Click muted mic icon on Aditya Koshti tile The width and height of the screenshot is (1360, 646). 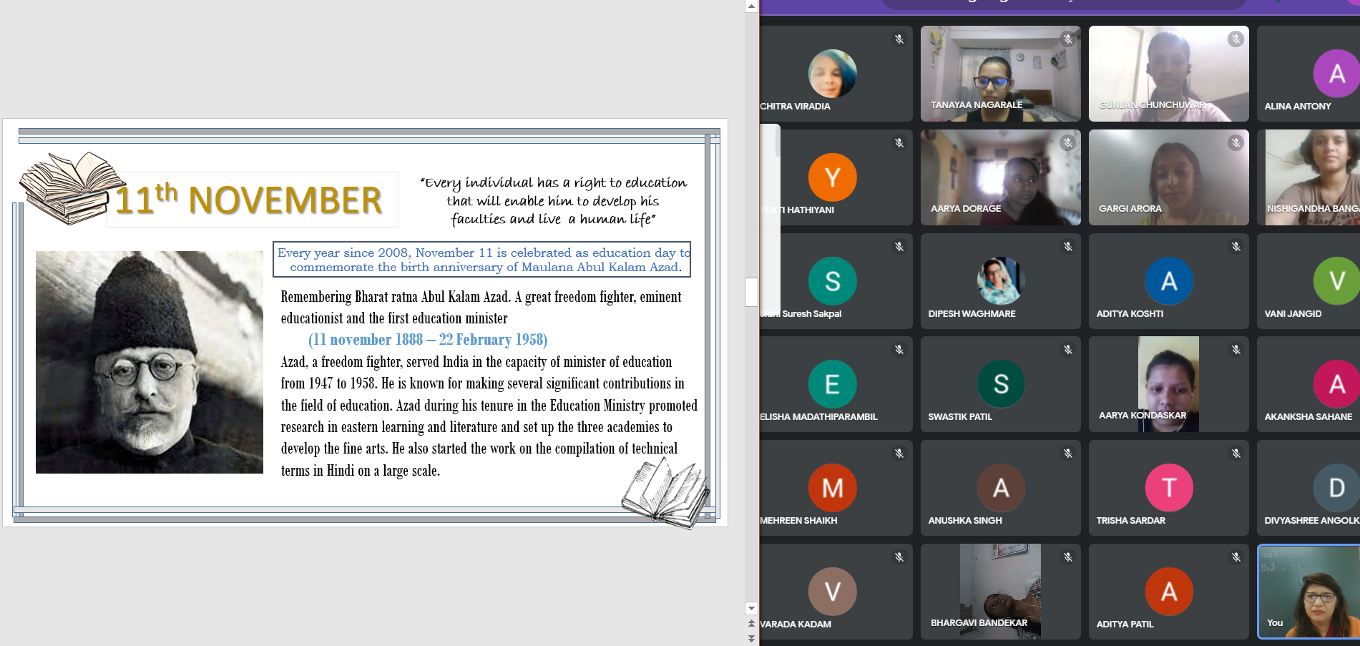pyautogui.click(x=1236, y=247)
